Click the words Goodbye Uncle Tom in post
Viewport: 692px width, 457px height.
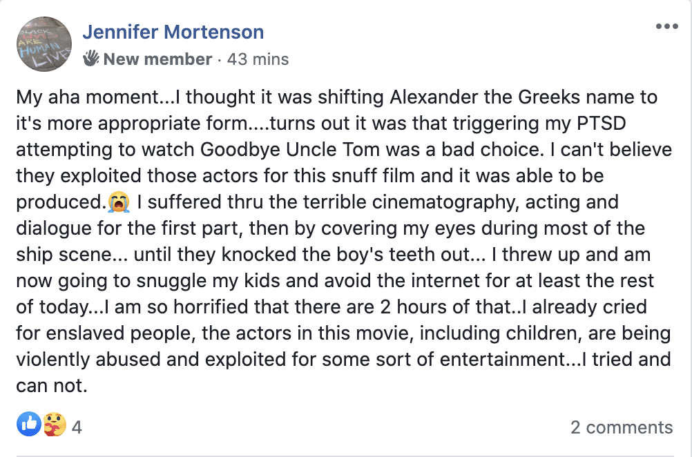[289, 150]
